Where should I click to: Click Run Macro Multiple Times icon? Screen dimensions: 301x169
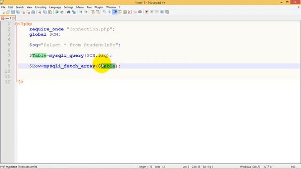(x=162, y=12)
